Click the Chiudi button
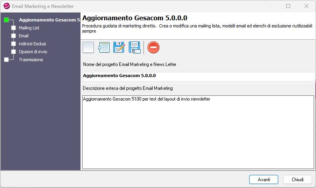The image size is (316, 188). (x=297, y=179)
